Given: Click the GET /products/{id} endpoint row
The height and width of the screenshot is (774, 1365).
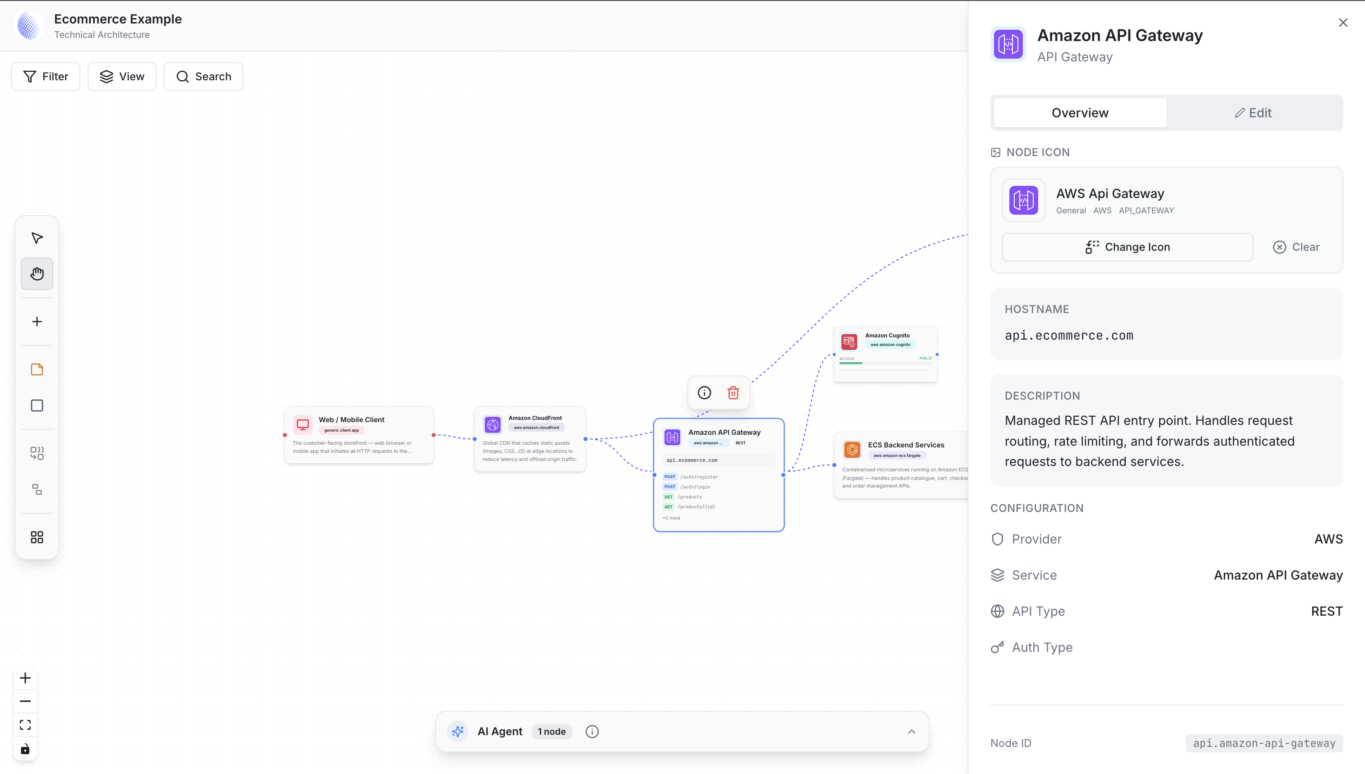Looking at the screenshot, I should [x=689, y=507].
